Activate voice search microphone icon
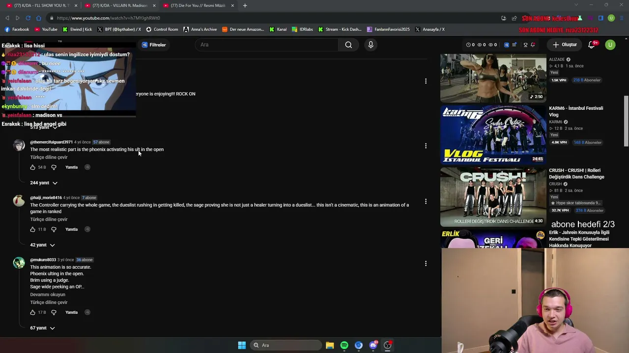The height and width of the screenshot is (353, 629). [371, 45]
